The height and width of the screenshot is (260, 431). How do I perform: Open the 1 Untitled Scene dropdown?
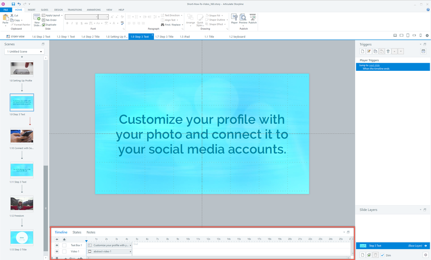24,52
